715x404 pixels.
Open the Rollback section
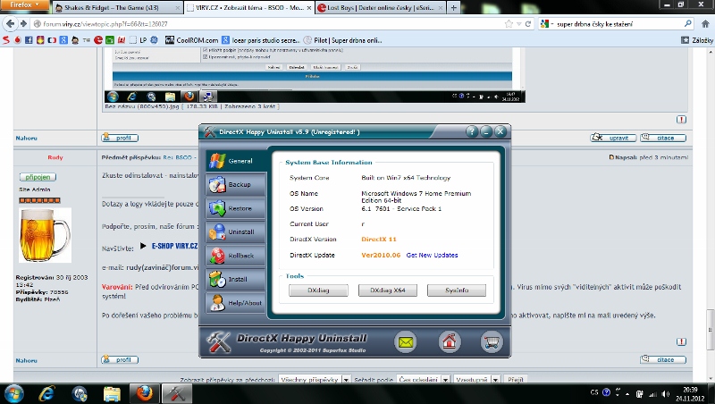(235, 256)
